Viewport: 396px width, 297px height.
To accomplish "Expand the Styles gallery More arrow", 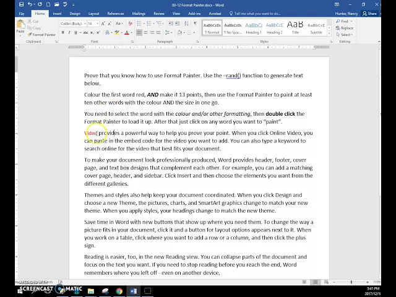I will point(329,33).
